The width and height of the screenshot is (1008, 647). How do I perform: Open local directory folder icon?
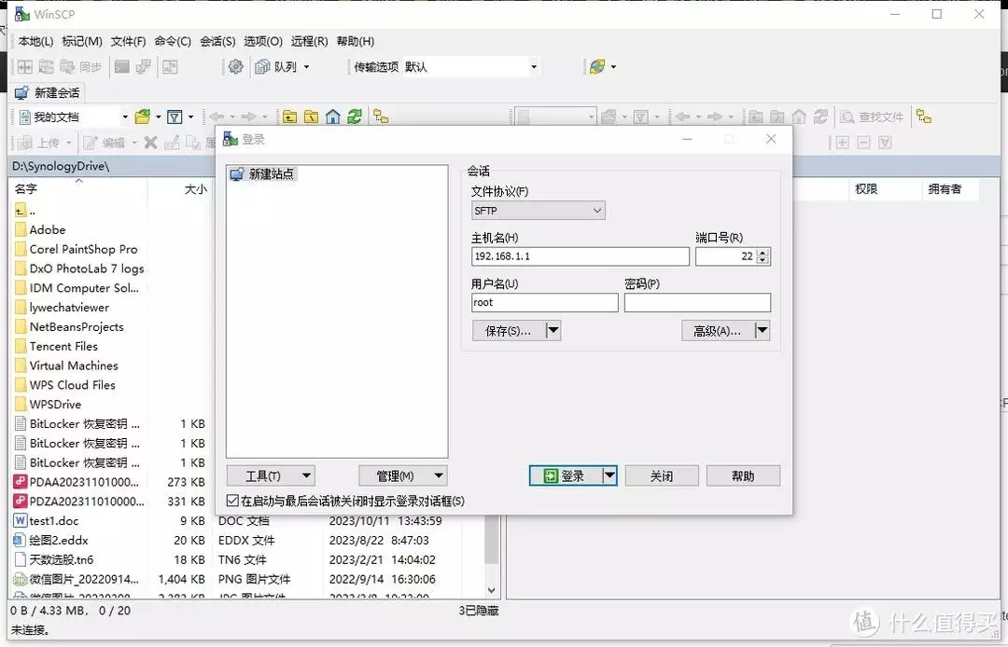(143, 117)
